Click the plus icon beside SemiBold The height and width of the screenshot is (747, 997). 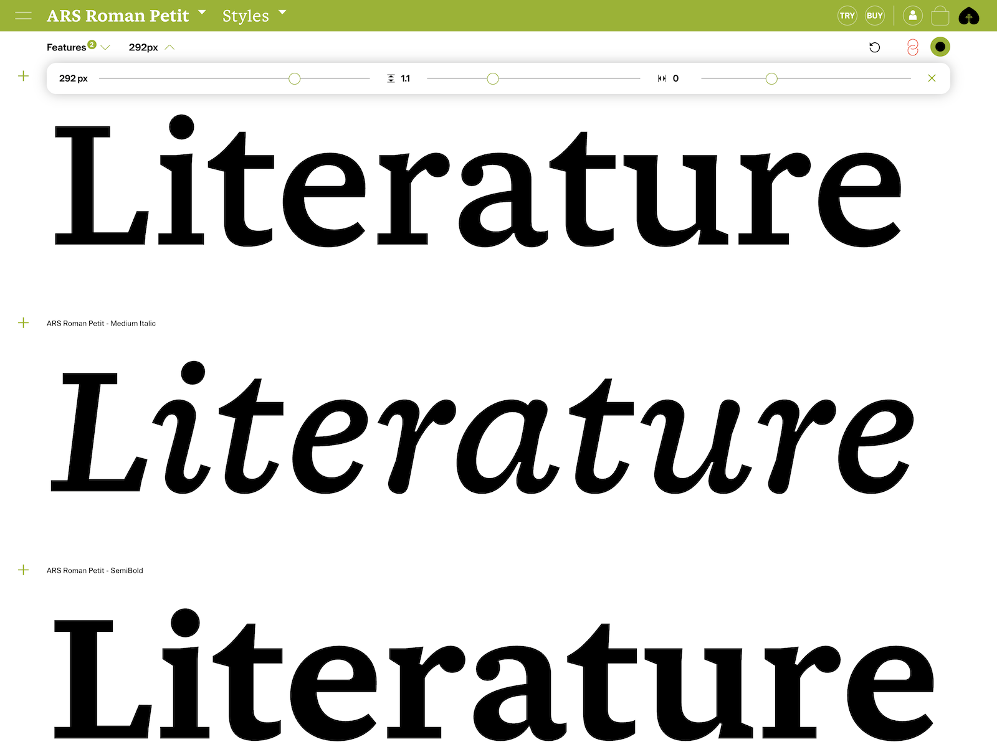[x=24, y=570]
